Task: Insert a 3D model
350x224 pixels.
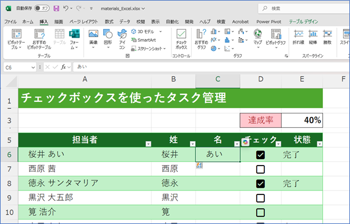Action: (x=143, y=32)
